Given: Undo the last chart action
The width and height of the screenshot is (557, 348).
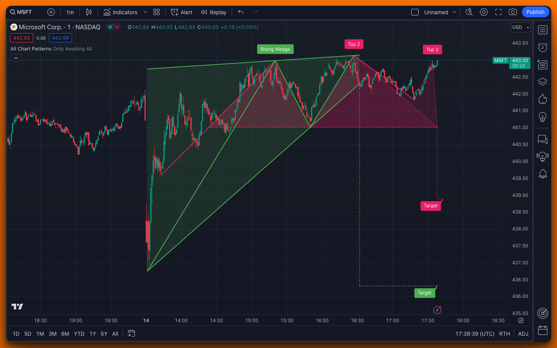Looking at the screenshot, I should 241,12.
